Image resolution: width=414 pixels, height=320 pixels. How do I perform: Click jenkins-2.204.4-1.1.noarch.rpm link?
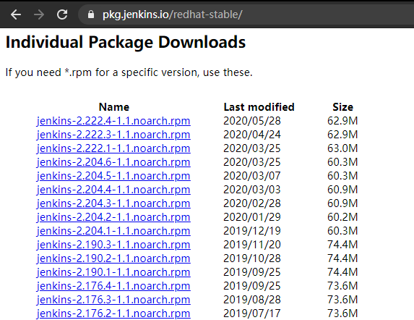(x=113, y=190)
